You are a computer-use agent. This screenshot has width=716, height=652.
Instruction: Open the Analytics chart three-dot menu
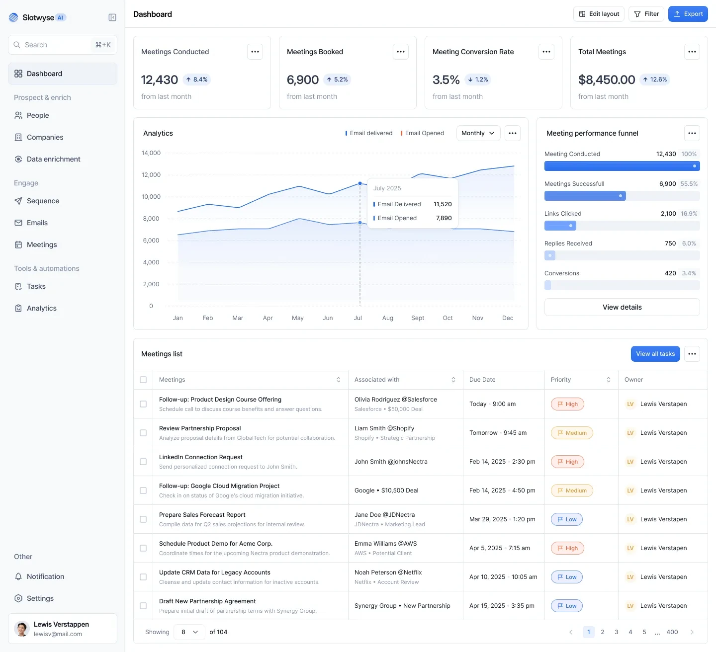pos(513,133)
